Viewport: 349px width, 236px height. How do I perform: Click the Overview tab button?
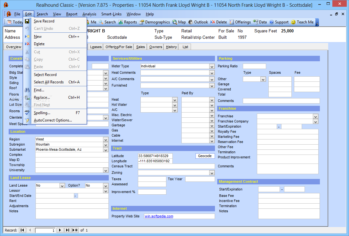click(13, 47)
